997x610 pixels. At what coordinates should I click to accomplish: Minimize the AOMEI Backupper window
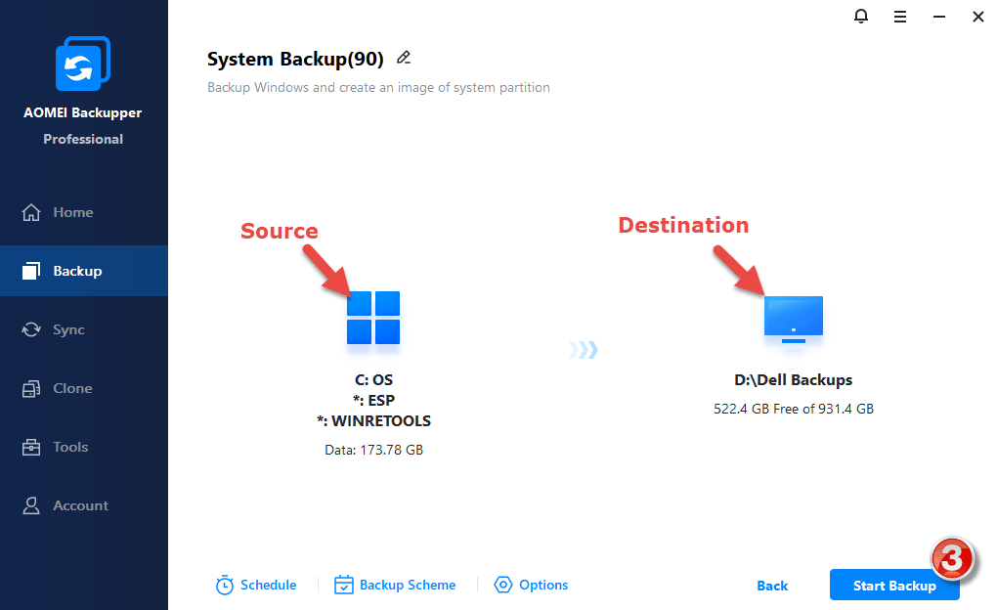coord(939,16)
